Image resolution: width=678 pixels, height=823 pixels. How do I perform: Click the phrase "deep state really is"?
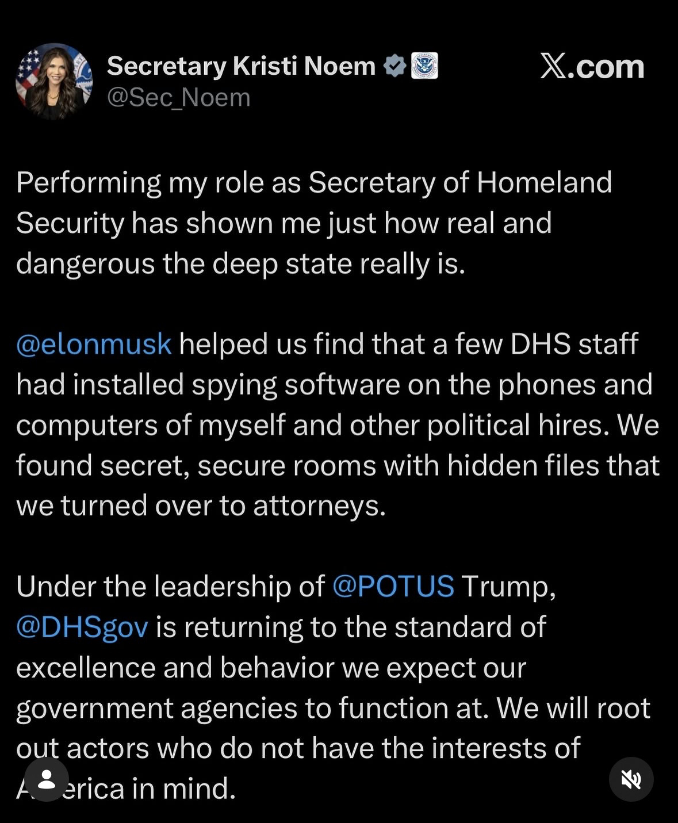pyautogui.click(x=338, y=264)
